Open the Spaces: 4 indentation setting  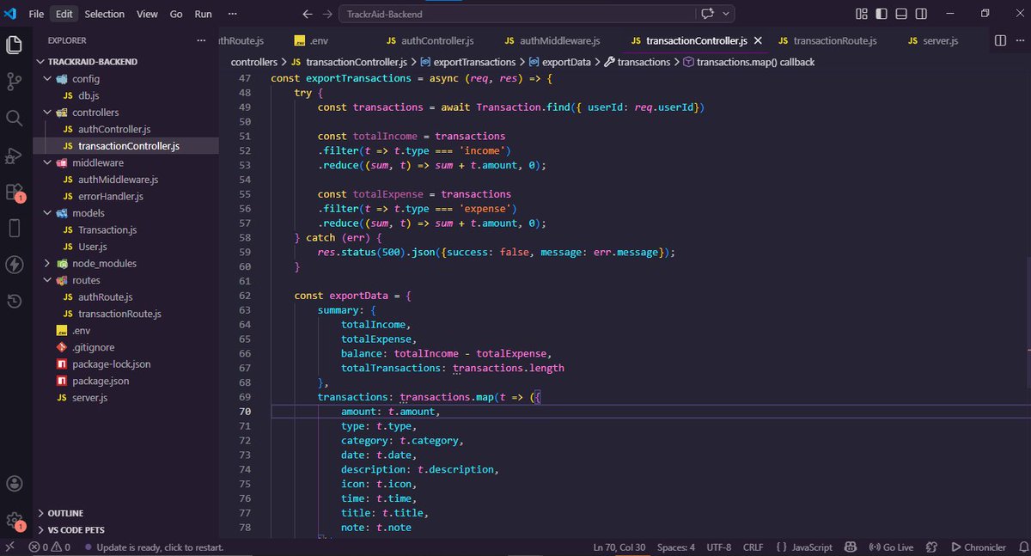675,547
